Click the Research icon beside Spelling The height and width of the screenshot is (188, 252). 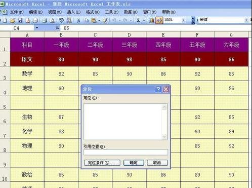(x=69, y=20)
